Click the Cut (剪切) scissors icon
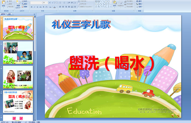Viewport: 191px width, 123px height. [x=8, y=1]
